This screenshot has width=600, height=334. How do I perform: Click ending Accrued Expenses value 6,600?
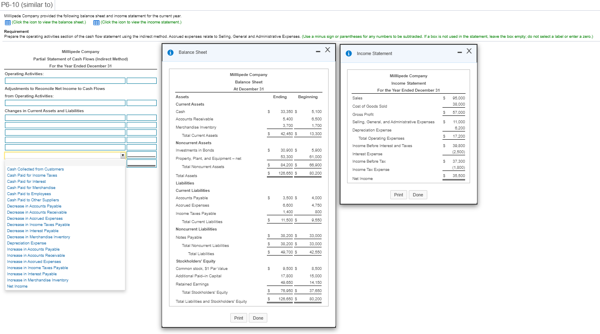click(288, 205)
